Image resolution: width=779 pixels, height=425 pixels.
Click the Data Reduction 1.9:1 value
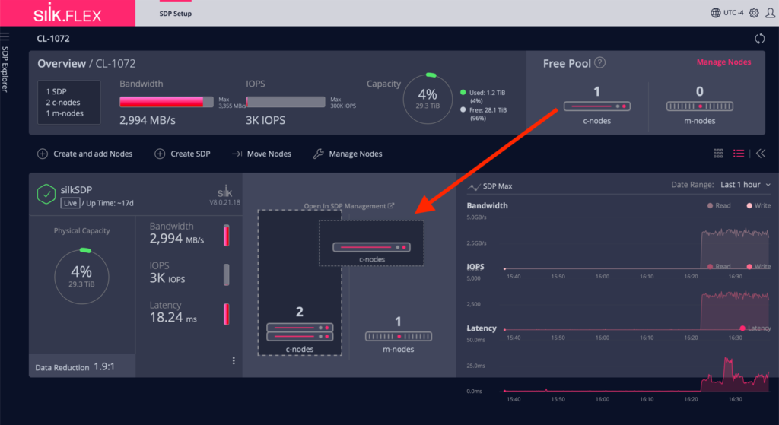pyautogui.click(x=104, y=366)
